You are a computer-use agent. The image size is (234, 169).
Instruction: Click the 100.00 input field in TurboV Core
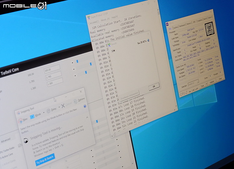(52, 69)
